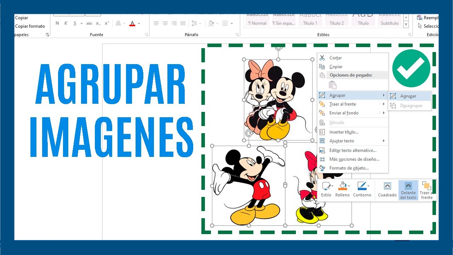Open Párrafo dialog launcher
This screenshot has width=453, height=255.
point(237,35)
